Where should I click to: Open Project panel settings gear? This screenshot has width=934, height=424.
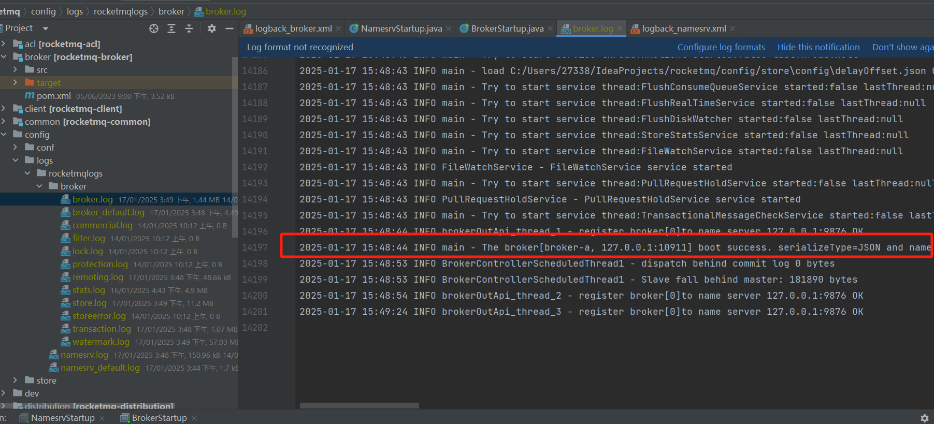(x=211, y=28)
